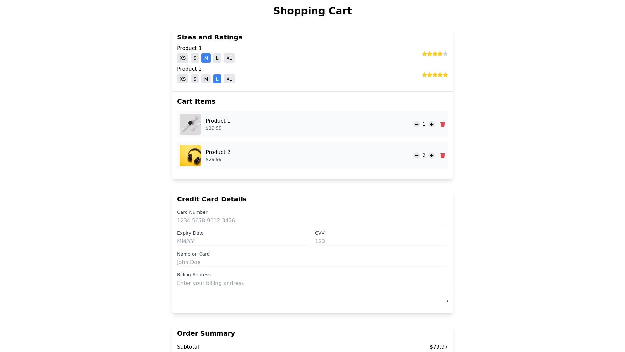This screenshot has width=625, height=352.
Task: Remove Product 2 using trash icon
Action: (x=443, y=155)
